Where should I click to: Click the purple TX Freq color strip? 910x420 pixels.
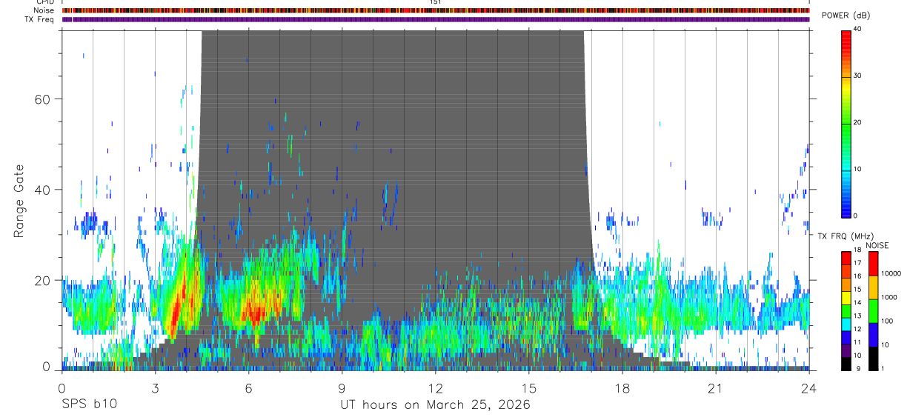pyautogui.click(x=436, y=19)
